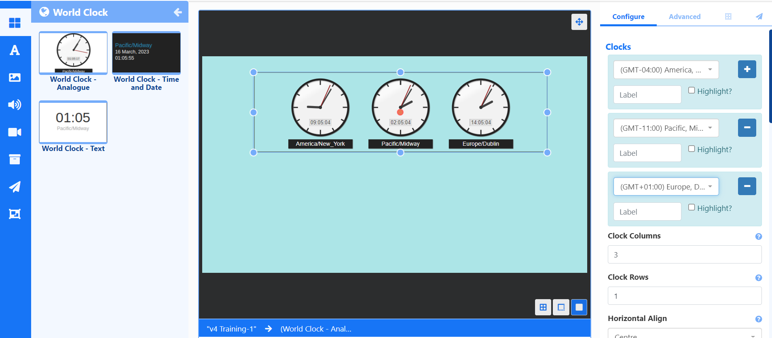Enable Highlight for the America clock

[692, 90]
